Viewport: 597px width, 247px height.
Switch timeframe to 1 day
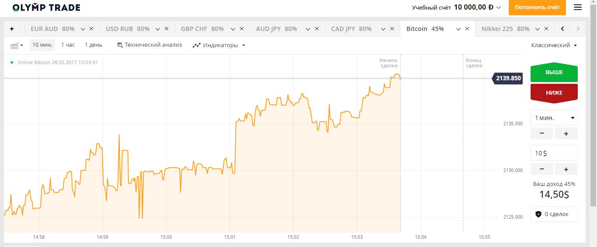coord(94,45)
